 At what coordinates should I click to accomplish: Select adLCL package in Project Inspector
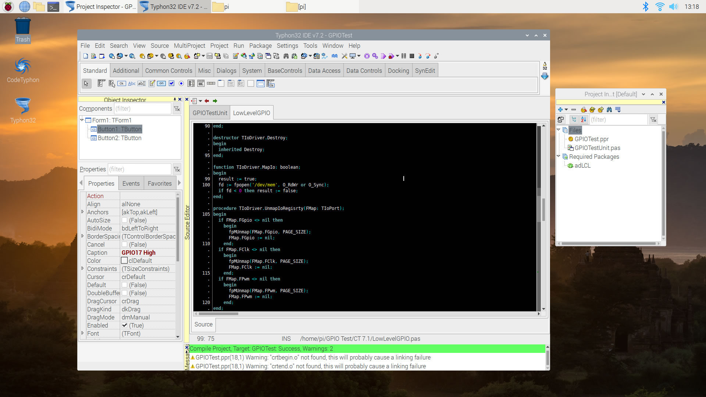tap(582, 165)
